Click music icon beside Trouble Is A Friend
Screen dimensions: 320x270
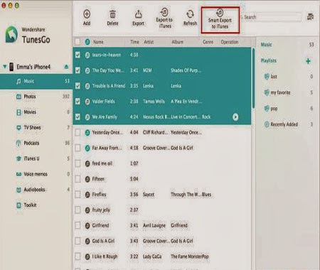[87, 86]
